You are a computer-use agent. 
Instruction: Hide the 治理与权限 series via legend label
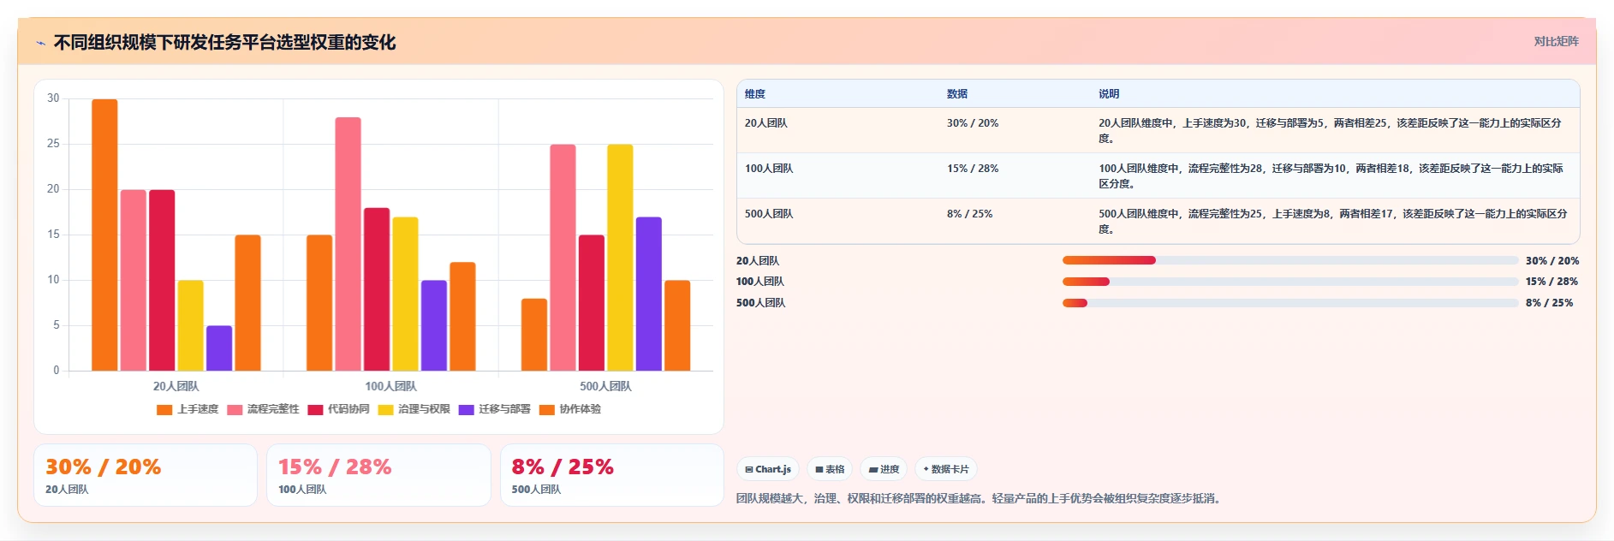(424, 409)
